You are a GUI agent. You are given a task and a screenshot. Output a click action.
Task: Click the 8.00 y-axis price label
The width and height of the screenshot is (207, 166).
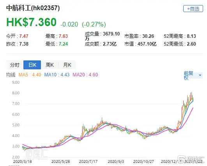coord(16,93)
